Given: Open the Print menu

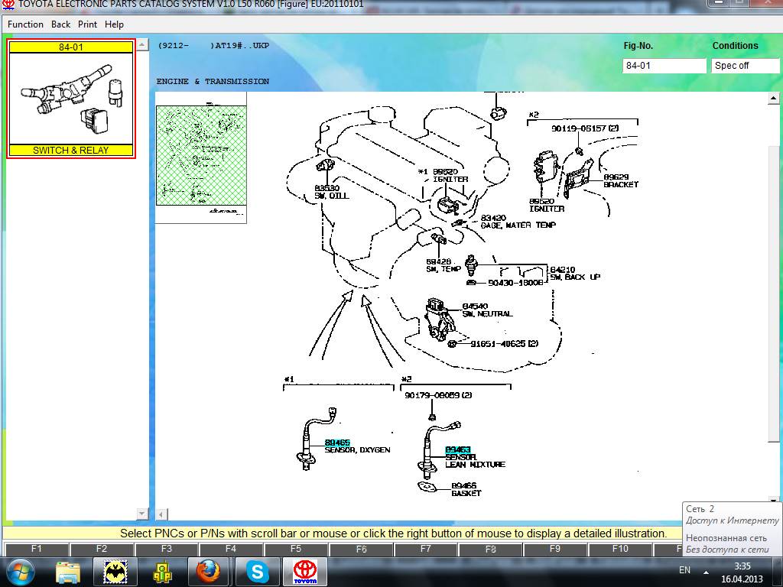Looking at the screenshot, I should [87, 24].
